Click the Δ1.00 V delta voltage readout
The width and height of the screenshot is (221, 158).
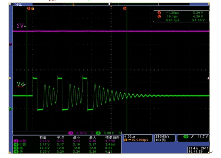pyautogui.click(x=198, y=20)
